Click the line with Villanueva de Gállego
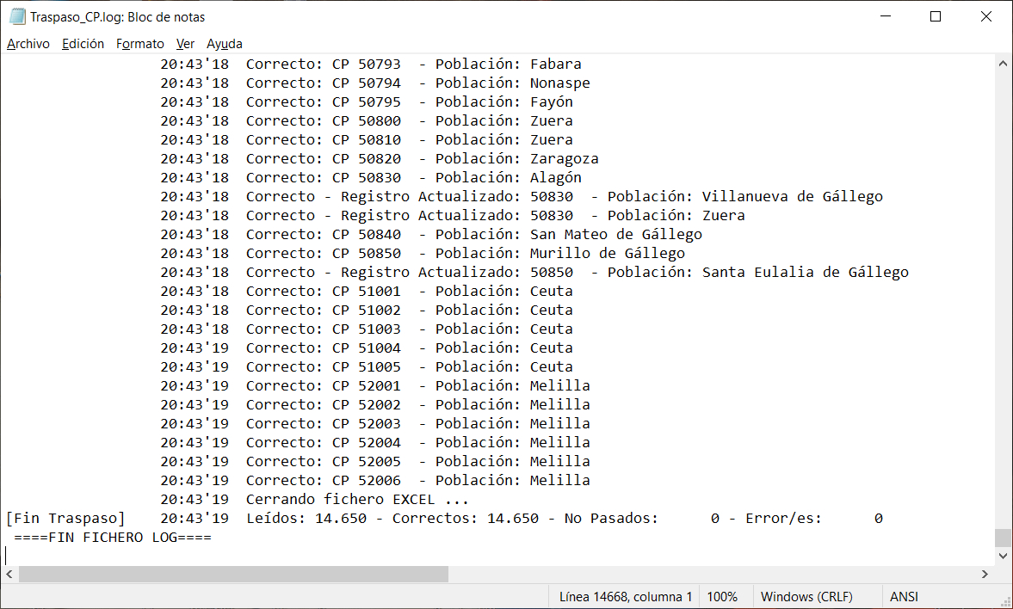This screenshot has width=1013, height=609. click(522, 196)
